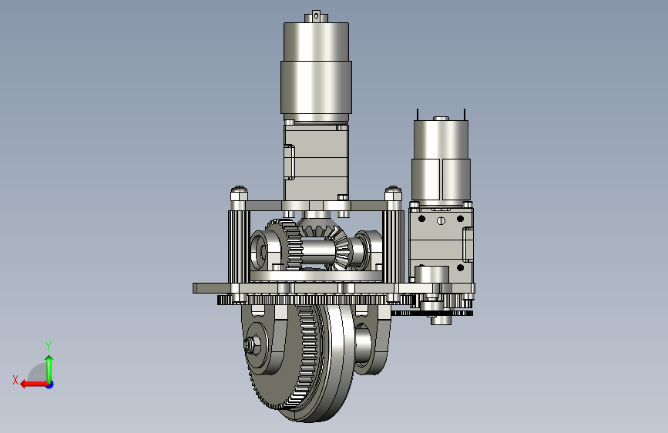Screen dimensions: 668x433
Task: Select the smaller motor on the right side
Action: 441,159
